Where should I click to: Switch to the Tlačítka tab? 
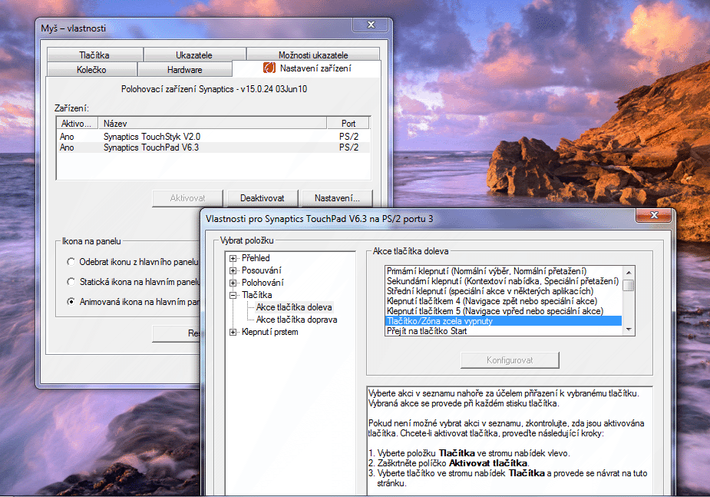tap(94, 55)
